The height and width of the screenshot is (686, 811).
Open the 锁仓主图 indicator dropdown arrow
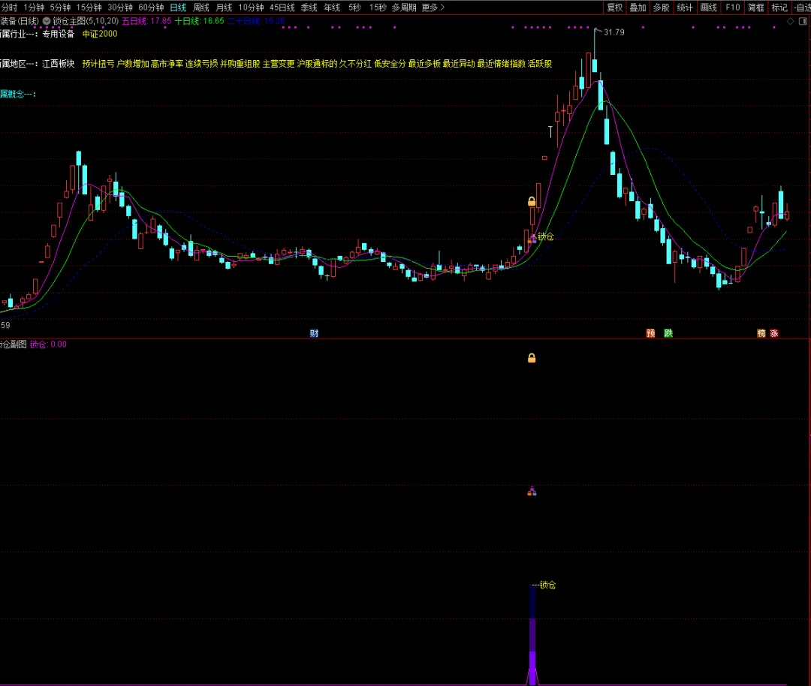pyautogui.click(x=47, y=21)
